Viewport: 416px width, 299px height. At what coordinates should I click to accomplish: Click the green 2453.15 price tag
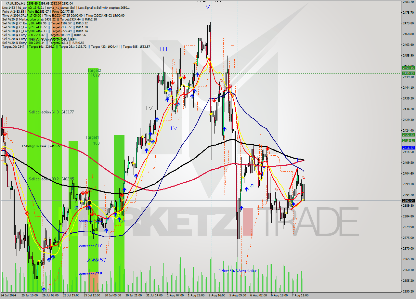tap(408, 68)
